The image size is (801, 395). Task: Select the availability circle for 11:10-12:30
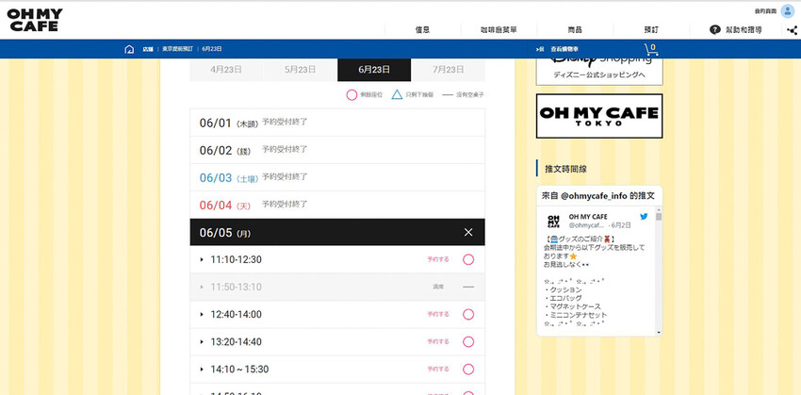(x=468, y=259)
